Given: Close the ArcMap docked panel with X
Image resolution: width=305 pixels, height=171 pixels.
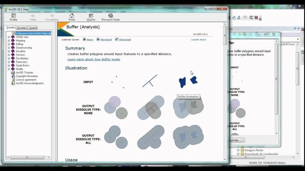Looking at the screenshot, I should [299, 28].
